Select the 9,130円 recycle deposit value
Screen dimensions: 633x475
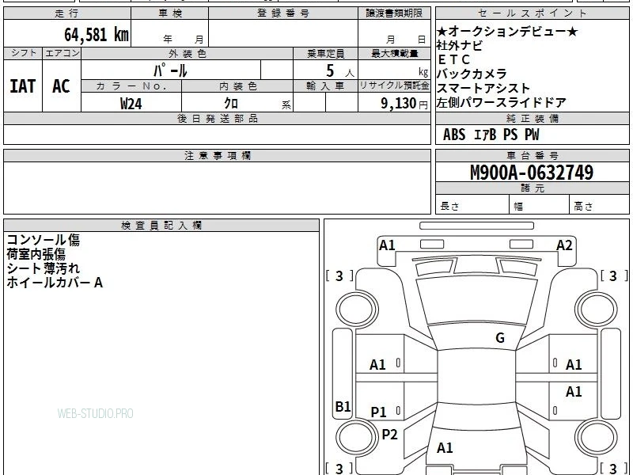pos(404,104)
